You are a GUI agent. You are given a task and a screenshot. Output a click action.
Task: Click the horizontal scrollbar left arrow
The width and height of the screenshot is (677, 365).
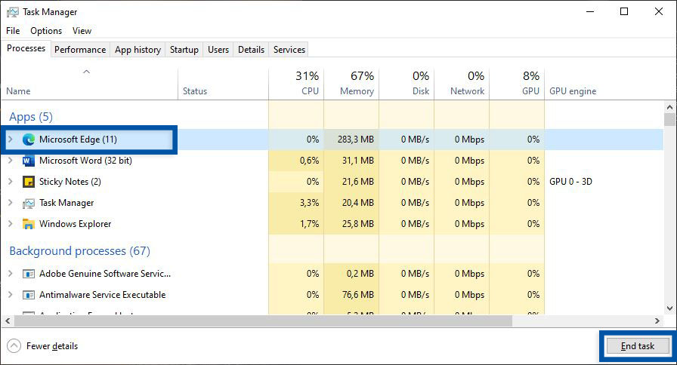pos(8,321)
